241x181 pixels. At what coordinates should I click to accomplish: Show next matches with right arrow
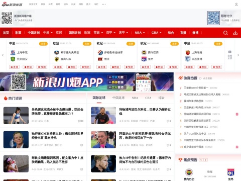click(x=238, y=55)
